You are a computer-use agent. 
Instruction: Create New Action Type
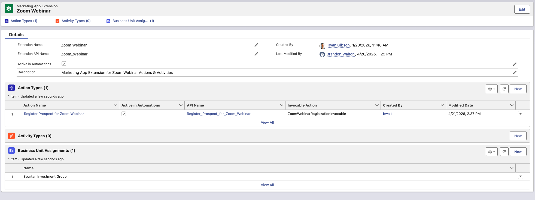518,89
